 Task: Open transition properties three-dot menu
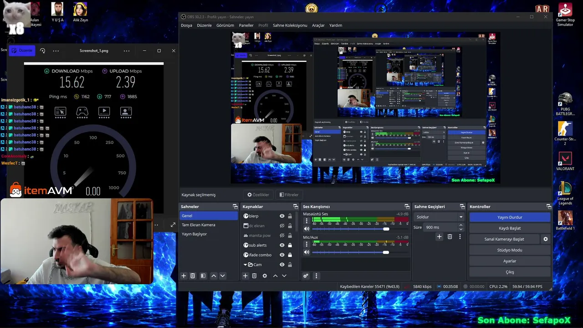coord(460,236)
